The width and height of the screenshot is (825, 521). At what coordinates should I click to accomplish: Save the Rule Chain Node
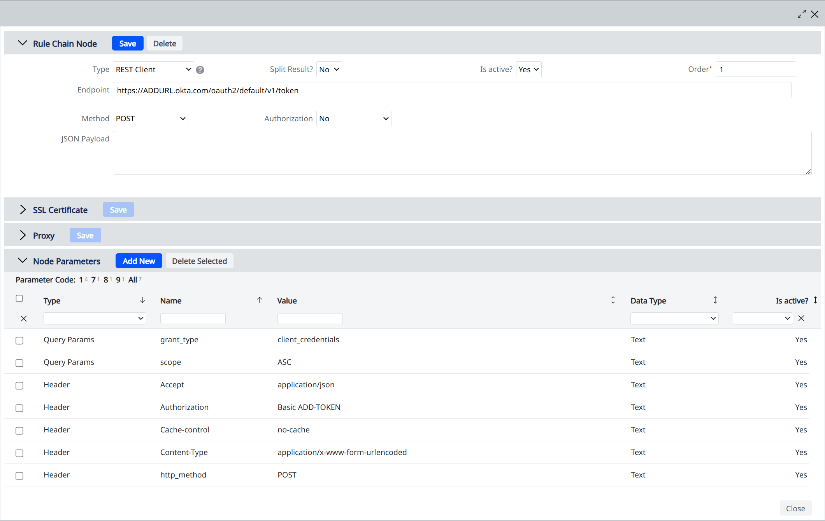coord(128,43)
